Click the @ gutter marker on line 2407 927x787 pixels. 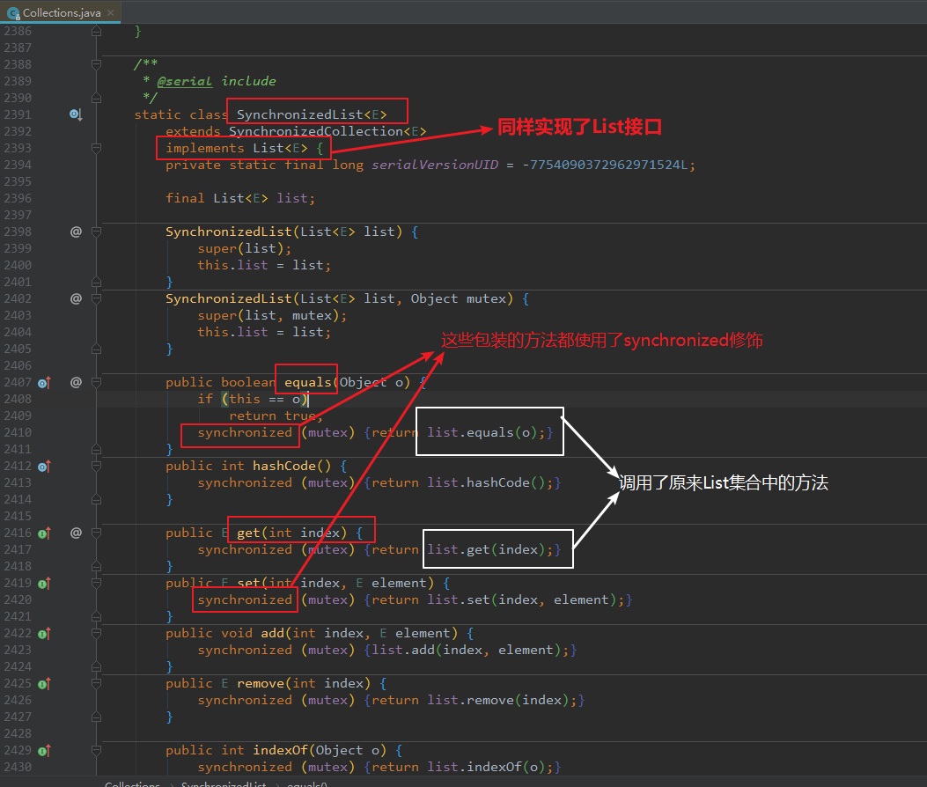[76, 383]
